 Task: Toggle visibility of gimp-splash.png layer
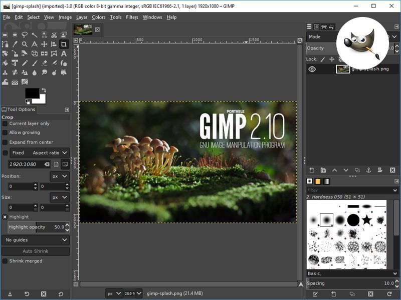tap(312, 69)
